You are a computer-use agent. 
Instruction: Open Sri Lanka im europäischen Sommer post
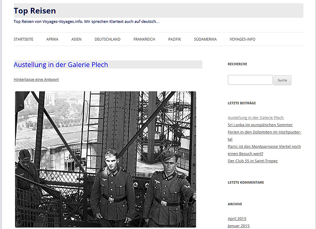pos(260,125)
